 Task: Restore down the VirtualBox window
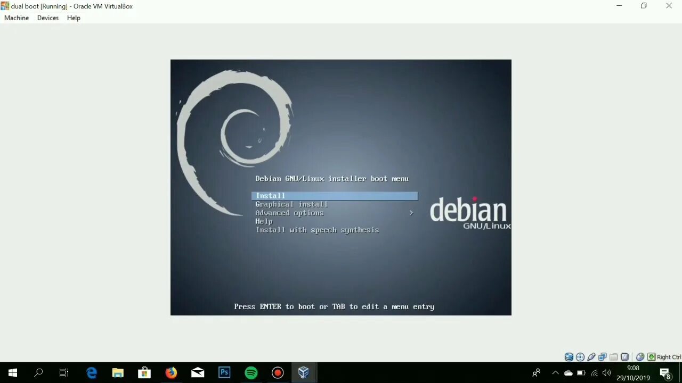[x=644, y=6]
